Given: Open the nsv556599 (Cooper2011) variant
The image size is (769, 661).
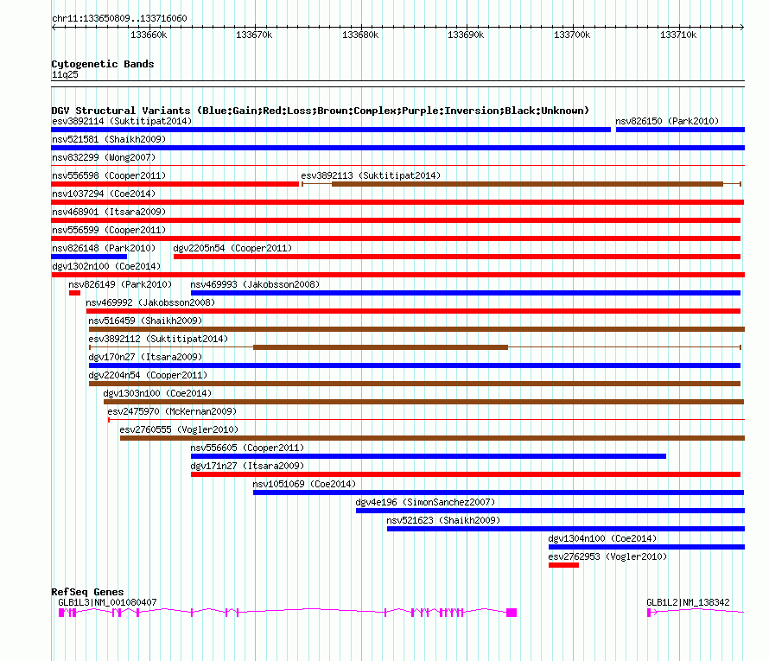Looking at the screenshot, I should [396, 238].
